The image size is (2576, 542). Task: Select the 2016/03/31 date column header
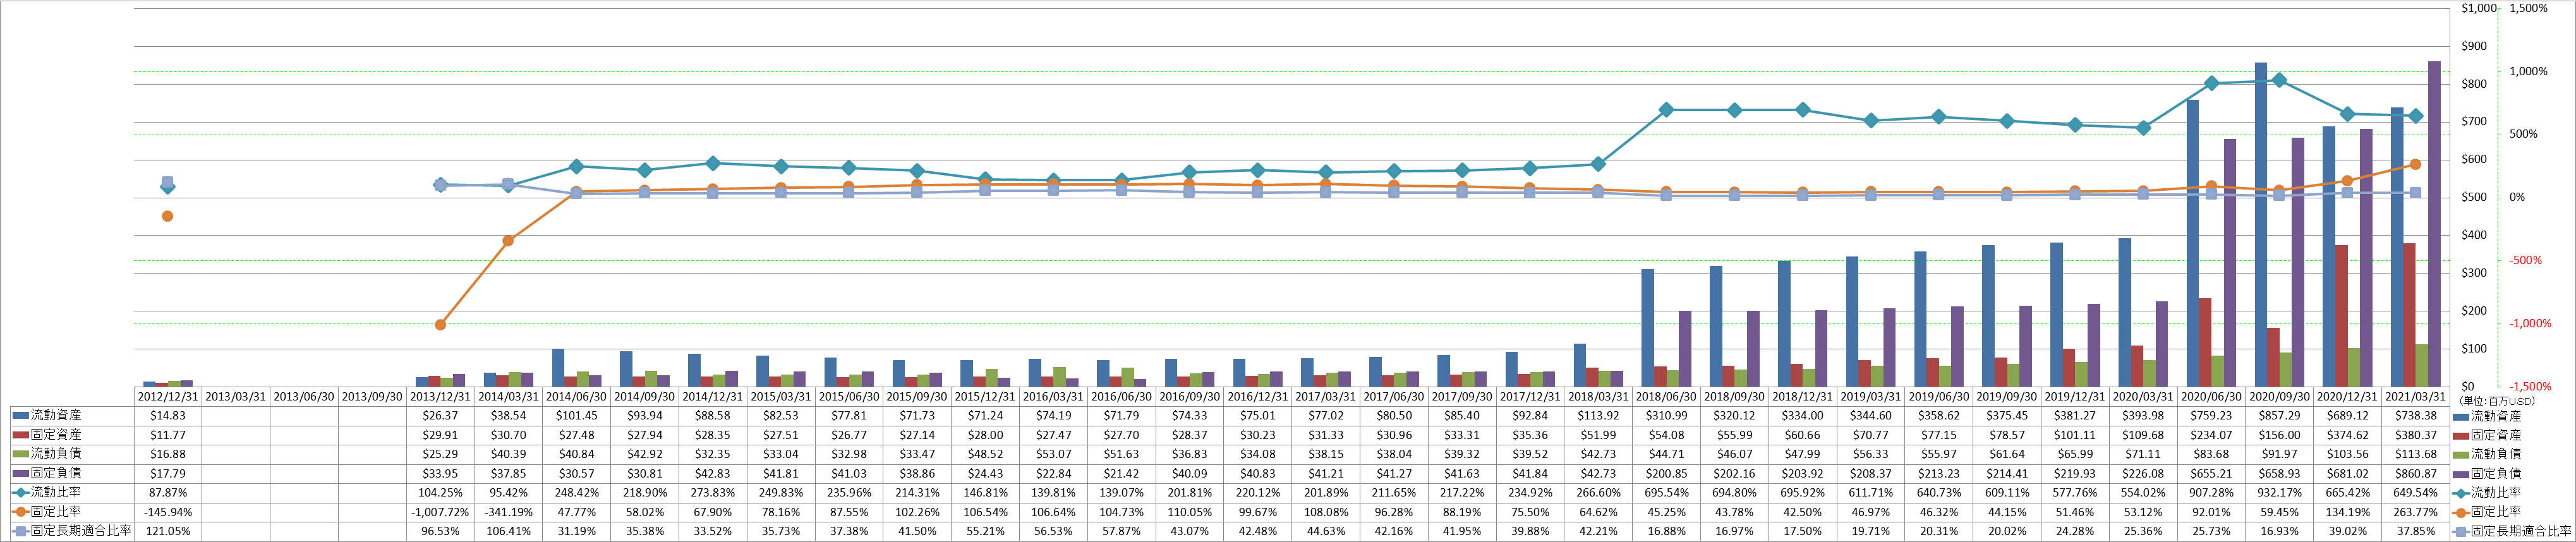click(1053, 396)
